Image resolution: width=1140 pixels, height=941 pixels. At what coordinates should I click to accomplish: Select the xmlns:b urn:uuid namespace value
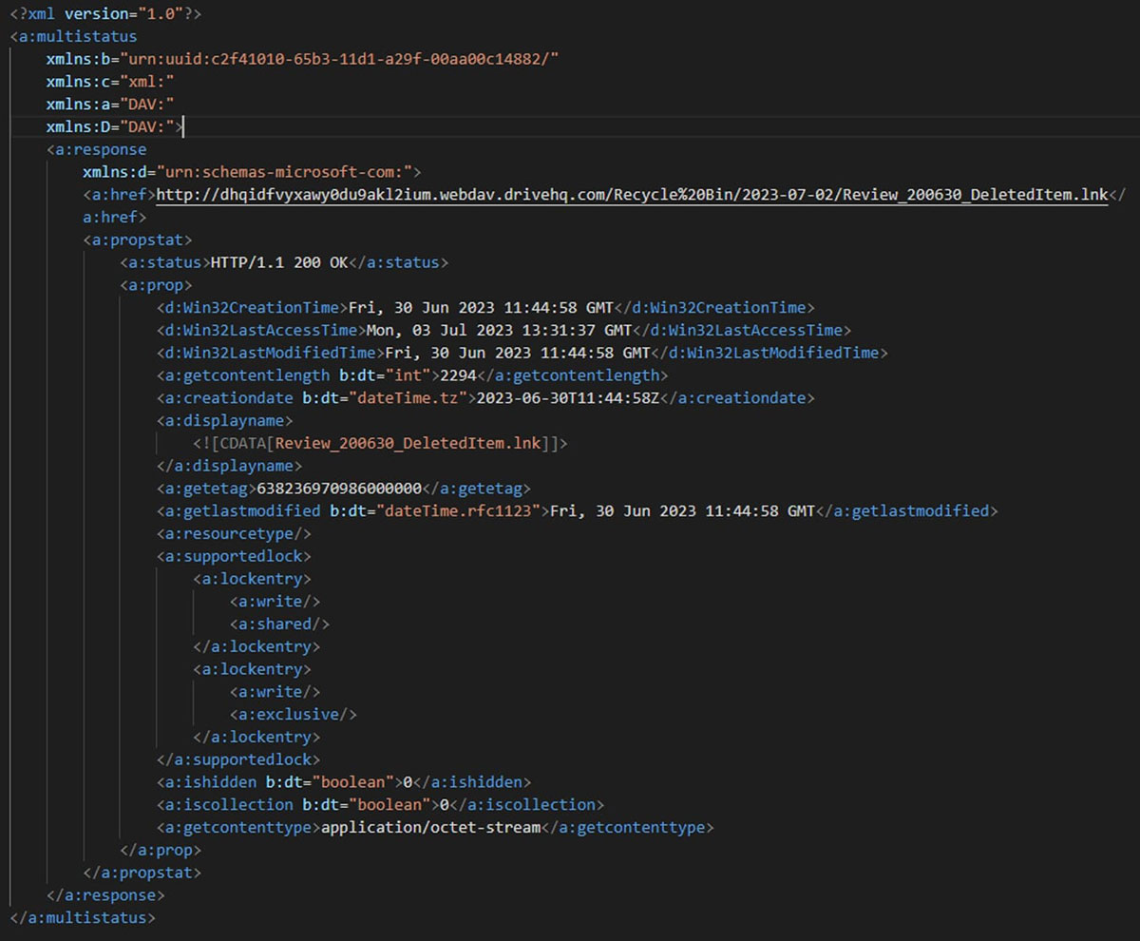click(x=337, y=59)
